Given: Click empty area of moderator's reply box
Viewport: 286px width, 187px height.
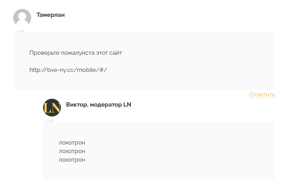Looking at the screenshot, I should point(182,151).
